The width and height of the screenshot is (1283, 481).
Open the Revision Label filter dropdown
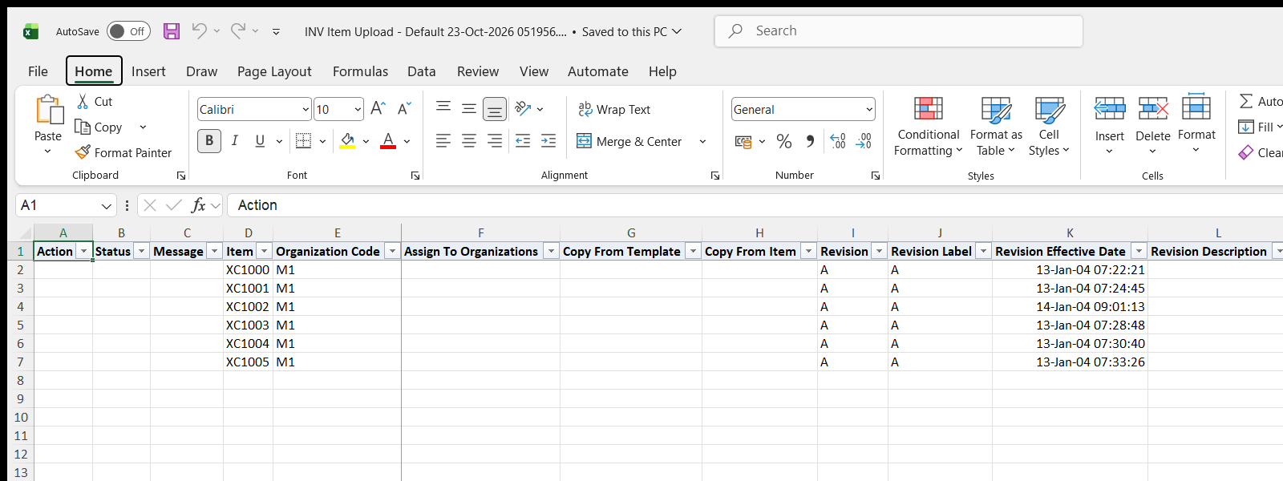tap(983, 252)
